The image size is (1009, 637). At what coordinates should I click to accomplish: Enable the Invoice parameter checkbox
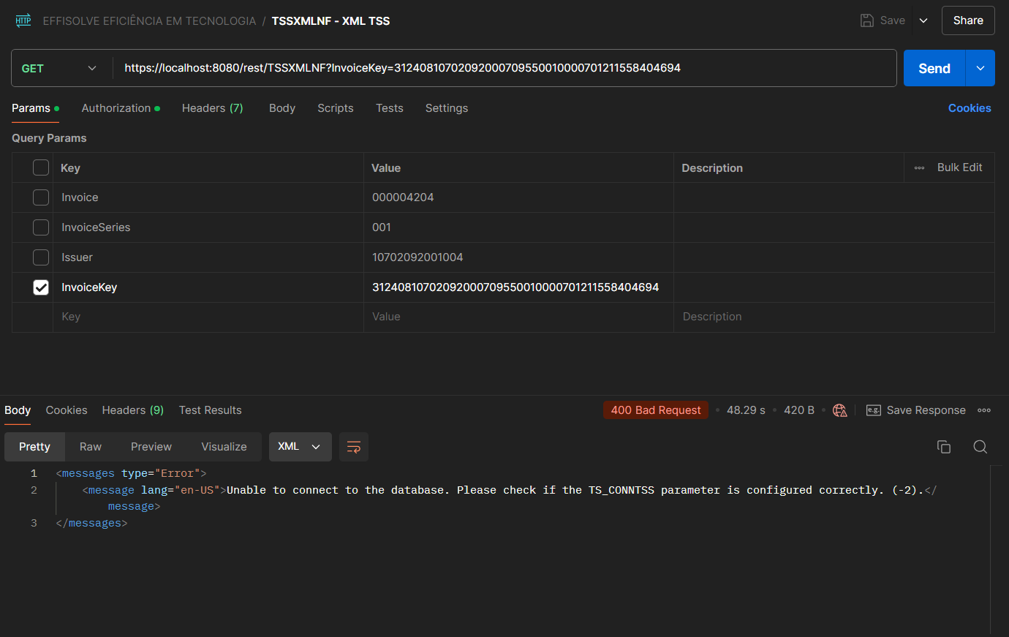pos(41,197)
